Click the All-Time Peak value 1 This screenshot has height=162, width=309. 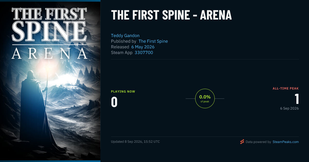(x=296, y=99)
